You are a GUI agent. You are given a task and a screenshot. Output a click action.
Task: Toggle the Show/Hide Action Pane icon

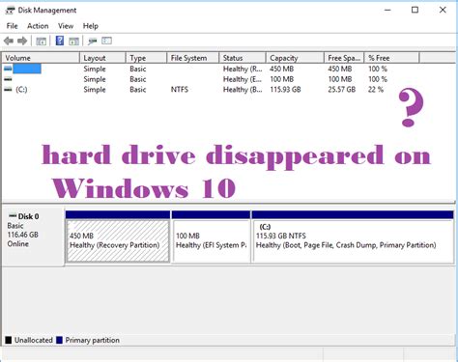click(x=73, y=42)
